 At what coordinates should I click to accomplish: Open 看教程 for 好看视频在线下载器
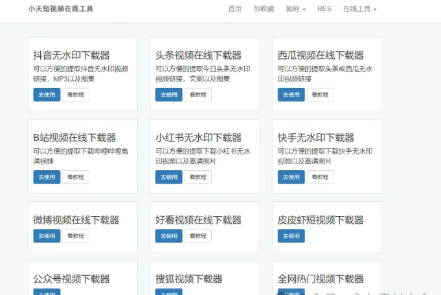198,235
